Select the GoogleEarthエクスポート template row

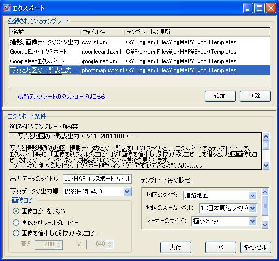140,52
